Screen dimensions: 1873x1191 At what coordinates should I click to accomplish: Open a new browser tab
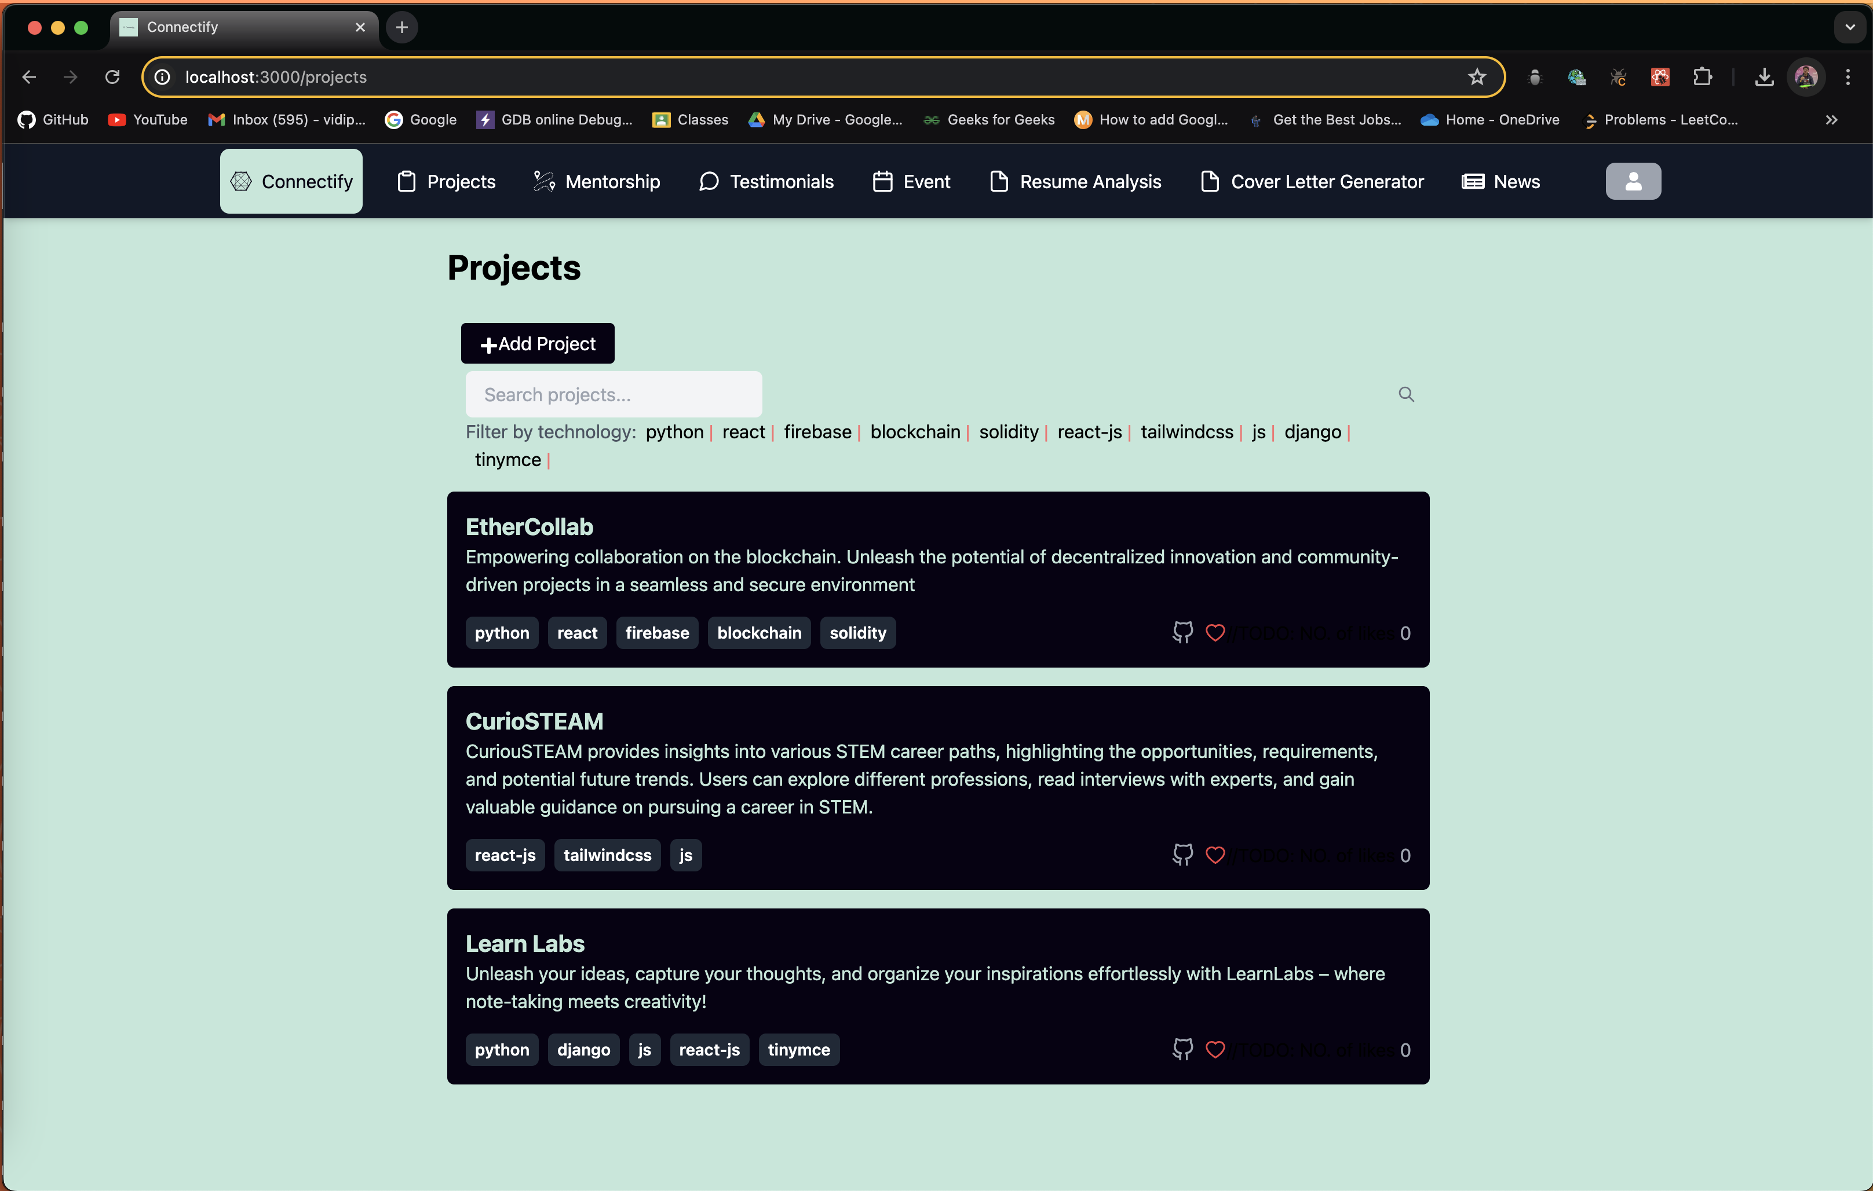tap(401, 27)
